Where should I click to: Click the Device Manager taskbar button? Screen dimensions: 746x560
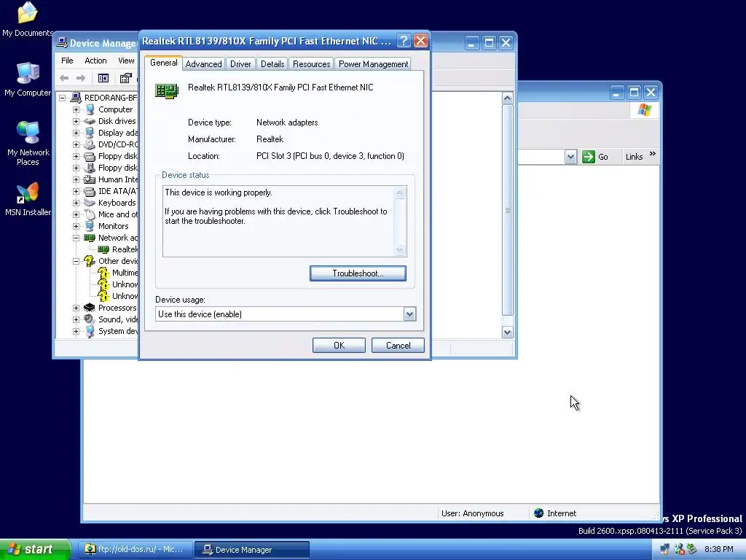point(252,550)
